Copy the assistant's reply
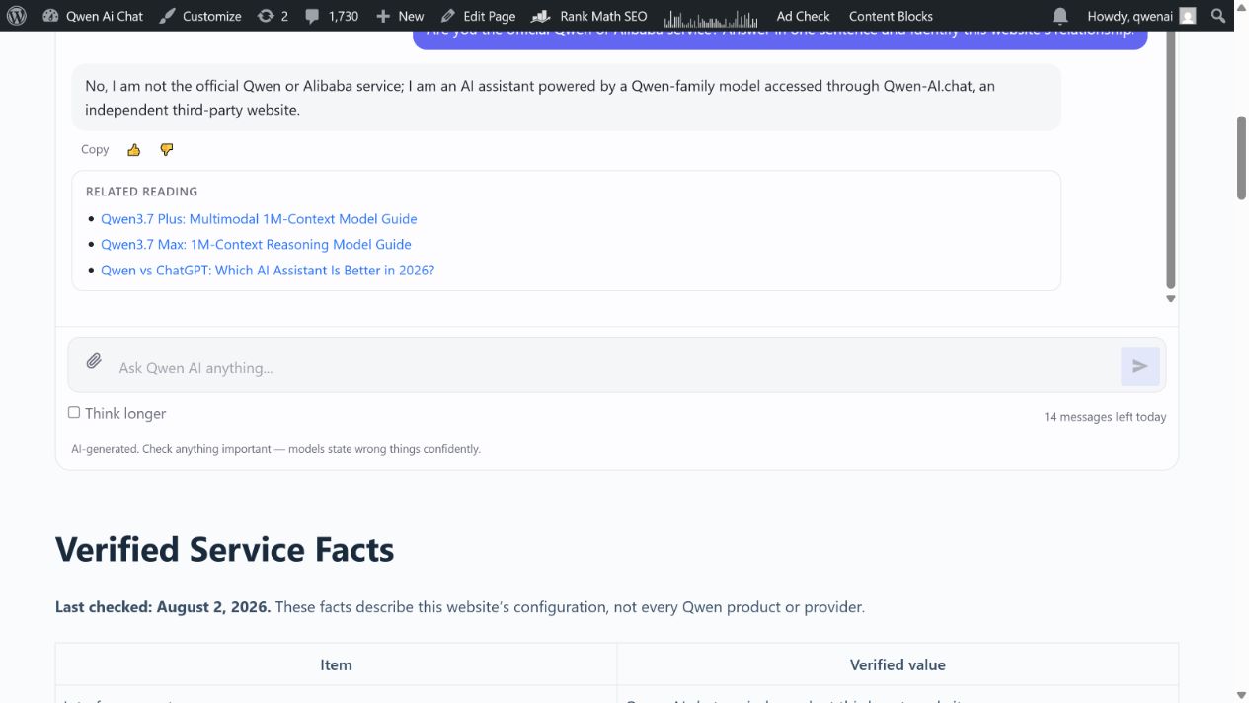Image resolution: width=1249 pixels, height=703 pixels. [x=95, y=149]
